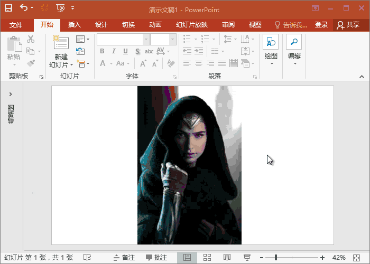Click the Undo arrow icon
370x264 pixels.
pyautogui.click(x=24, y=7)
